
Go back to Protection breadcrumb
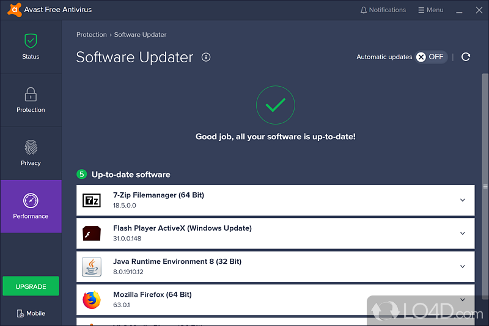(92, 35)
